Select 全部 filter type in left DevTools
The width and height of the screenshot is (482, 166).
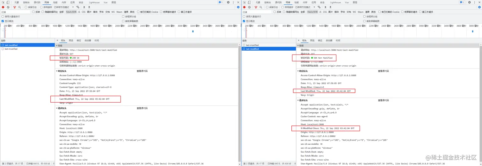coord(62,12)
